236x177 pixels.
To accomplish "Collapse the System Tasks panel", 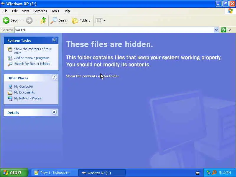I will (x=54, y=40).
